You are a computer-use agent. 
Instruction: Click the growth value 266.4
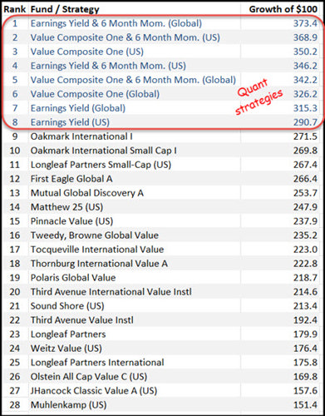(x=305, y=179)
